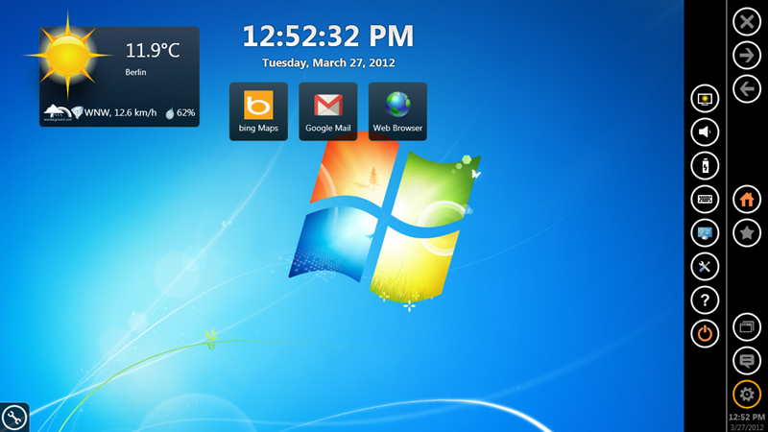Image resolution: width=768 pixels, height=432 pixels.
Task: Open settings gear icon
Action: [747, 395]
